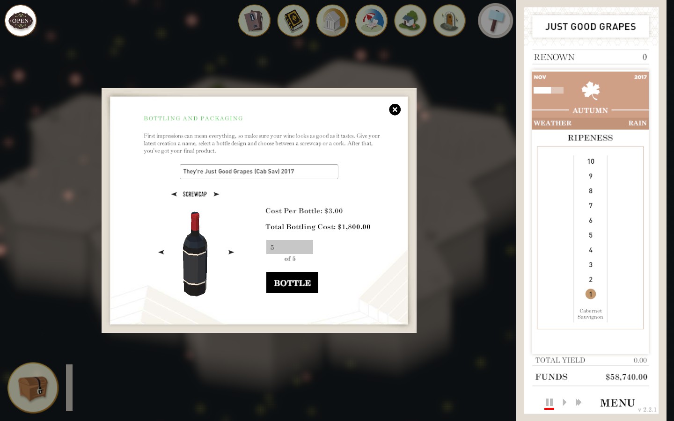The width and height of the screenshot is (674, 421).
Task: Open the ledger notebooks icon
Action: [x=255, y=21]
